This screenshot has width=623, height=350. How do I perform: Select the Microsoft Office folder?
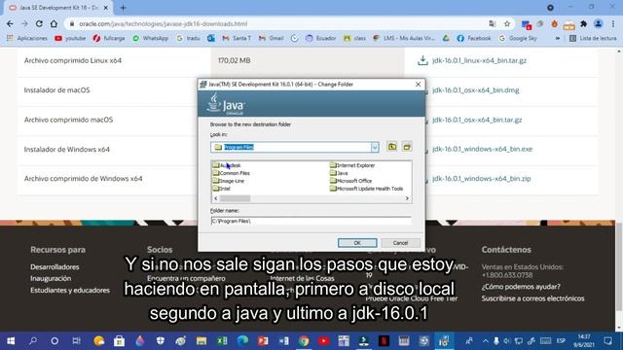tap(350, 181)
